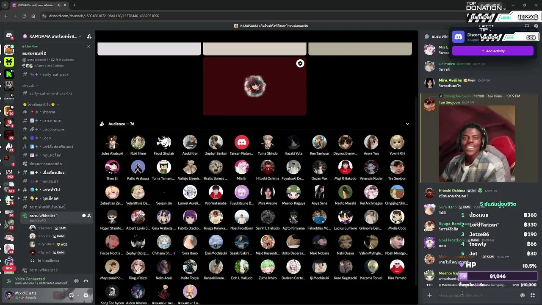Image resolution: width=542 pixels, height=305 pixels.
Task: Select Zuma Ichiro audience avatar
Action: click(268, 267)
